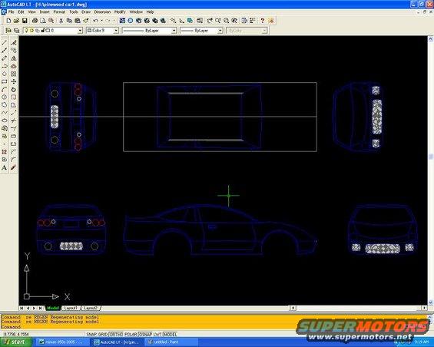Click the Undo arrow icon
Screen dimensions: 434x347
95,21
